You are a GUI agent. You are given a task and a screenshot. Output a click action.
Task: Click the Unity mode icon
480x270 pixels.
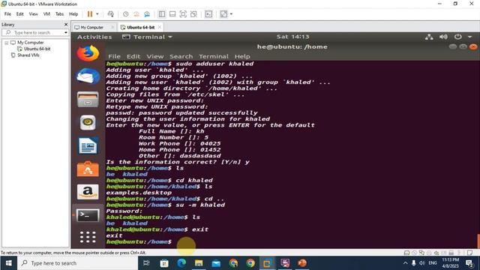[193, 14]
